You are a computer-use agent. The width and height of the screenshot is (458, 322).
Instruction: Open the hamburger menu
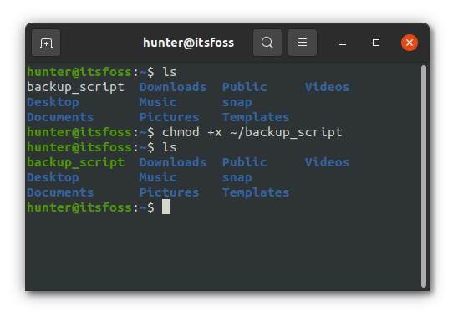click(303, 43)
